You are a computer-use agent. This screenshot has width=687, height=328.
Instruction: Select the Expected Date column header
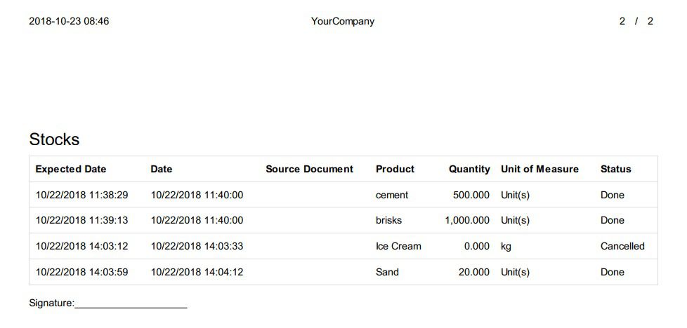coord(71,169)
